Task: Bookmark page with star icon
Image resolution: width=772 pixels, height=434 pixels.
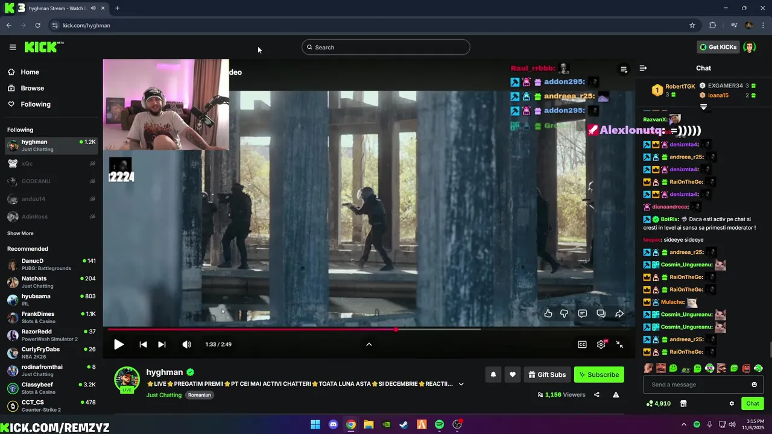Action: pos(692,25)
